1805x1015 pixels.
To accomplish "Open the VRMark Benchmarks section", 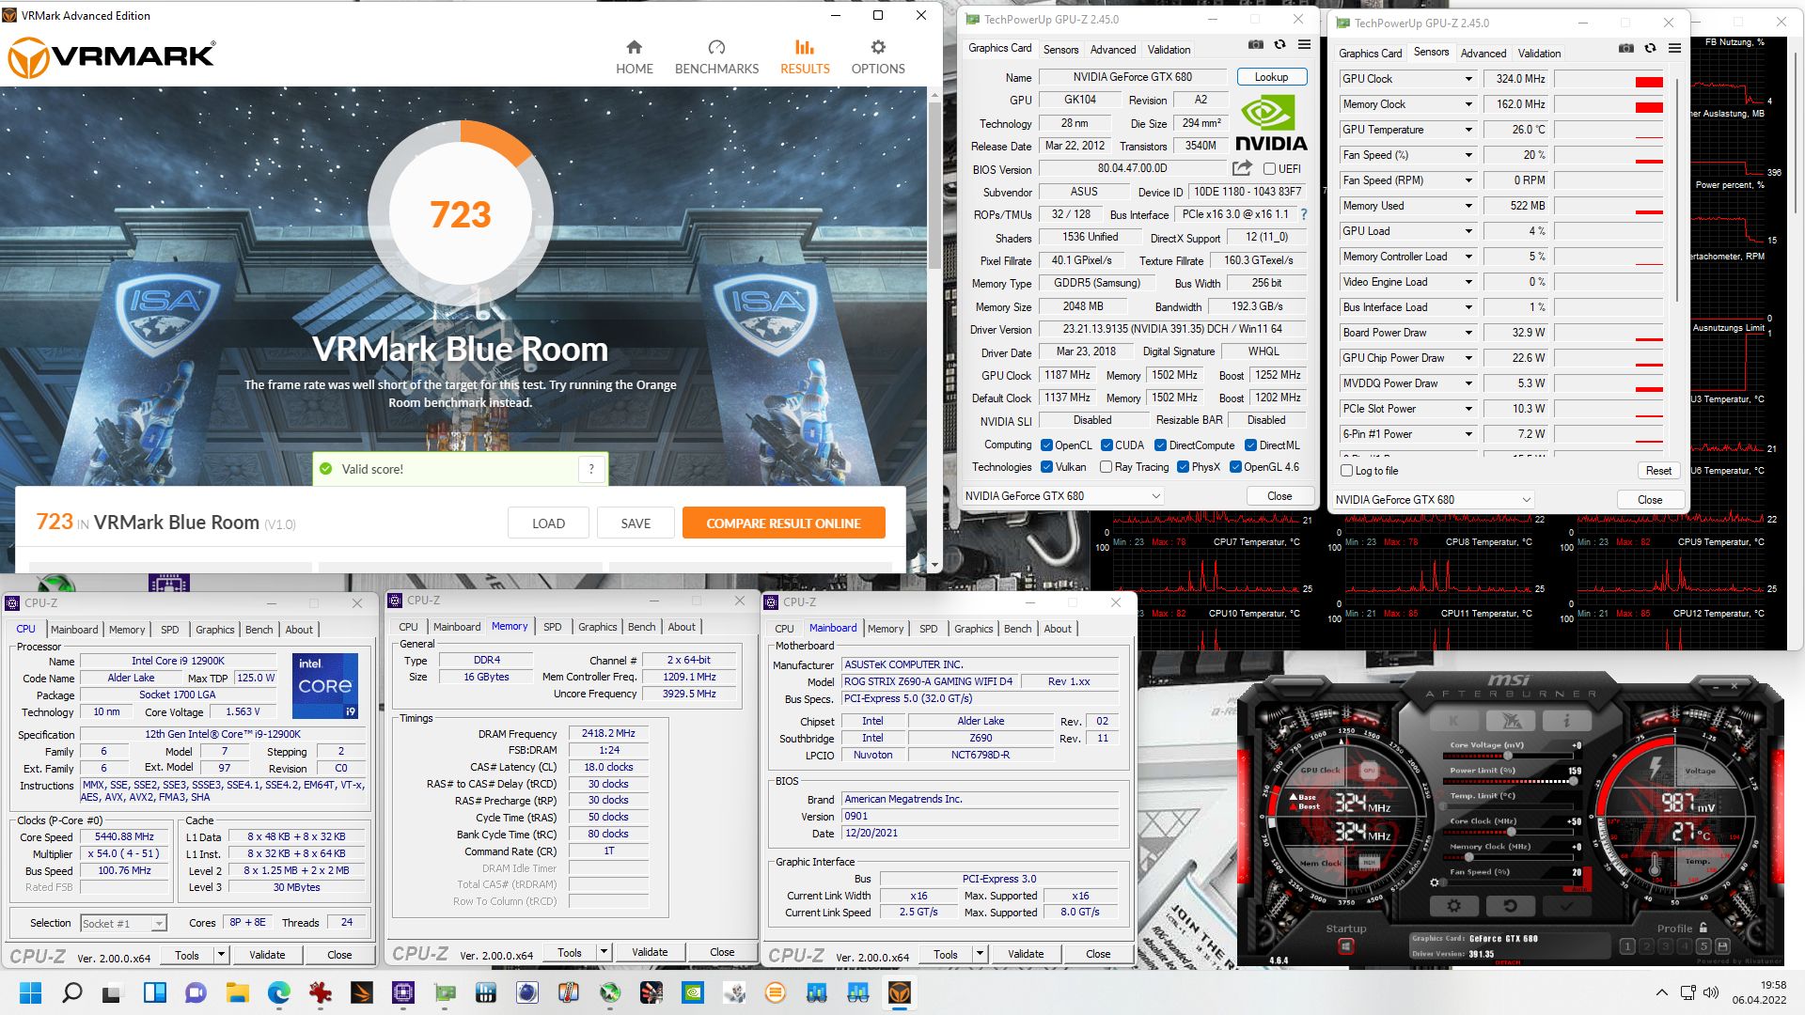I will pyautogui.click(x=716, y=57).
